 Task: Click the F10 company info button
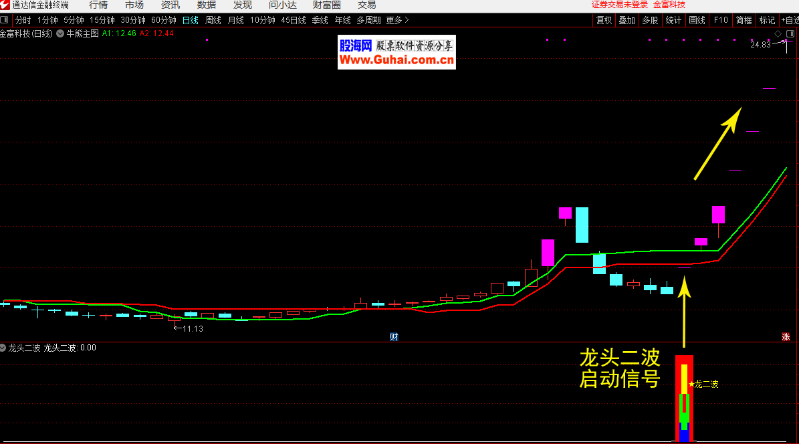point(721,20)
